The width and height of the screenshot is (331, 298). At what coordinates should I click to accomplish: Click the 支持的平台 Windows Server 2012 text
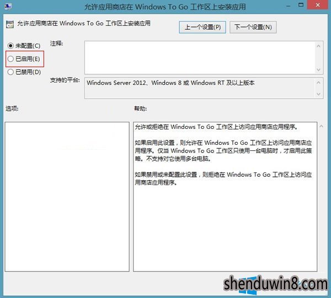pos(170,83)
